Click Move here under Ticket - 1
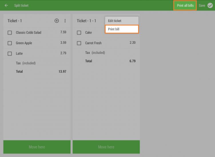Screen dimensions: 215x157 pyautogui.click(x=37, y=147)
